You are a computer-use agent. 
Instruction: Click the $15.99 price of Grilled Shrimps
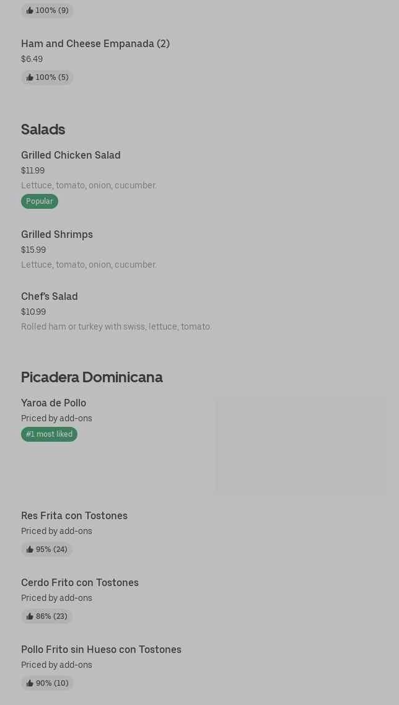click(x=33, y=250)
